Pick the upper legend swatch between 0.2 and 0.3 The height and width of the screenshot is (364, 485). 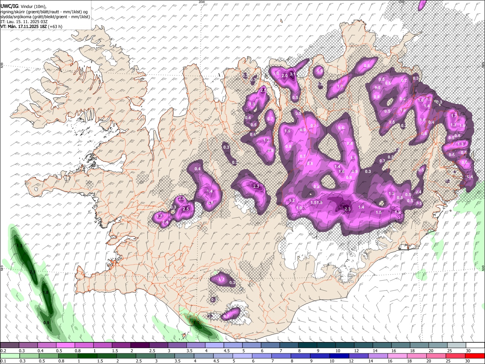9,345
